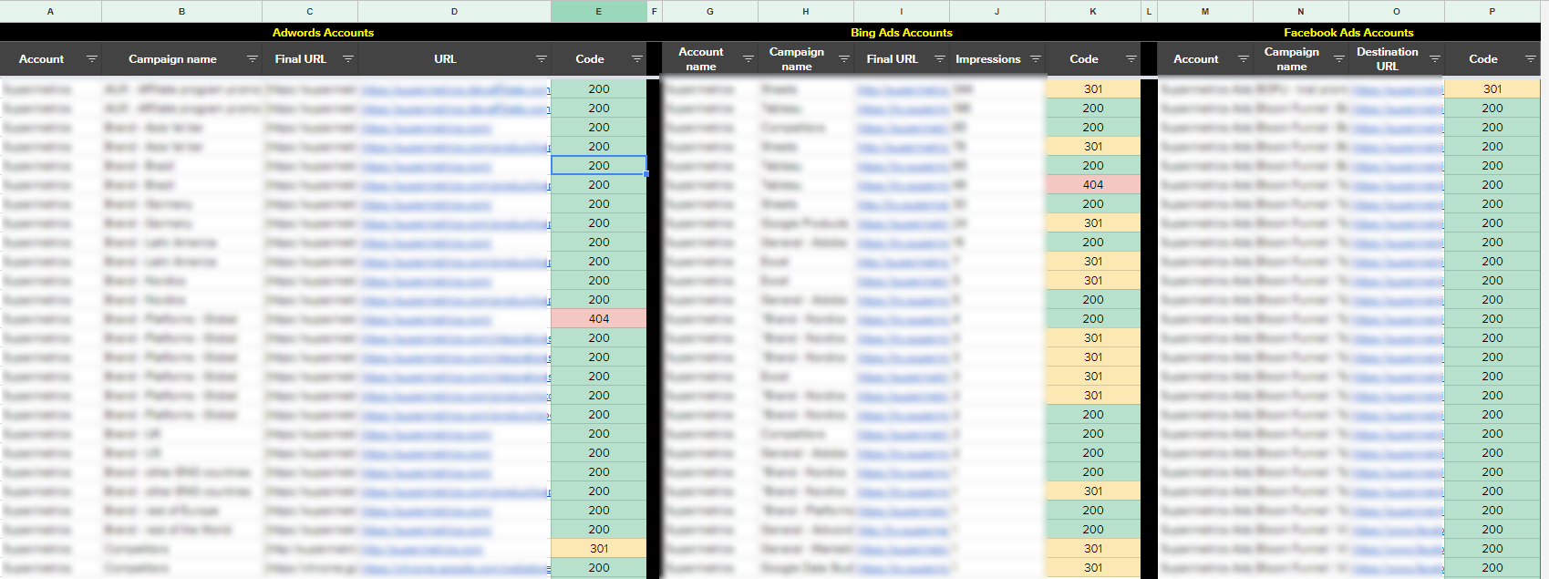Select column H header
Viewport: 1549px width, 579px height.
806,12
